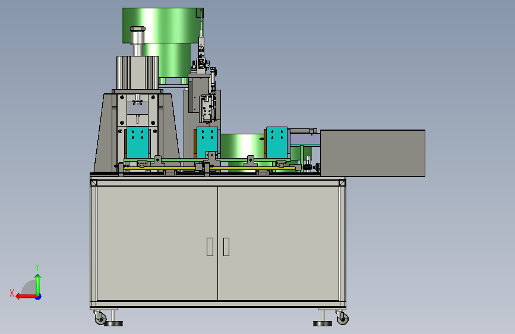Select the ribbed silver press cylinder body

click(x=137, y=73)
